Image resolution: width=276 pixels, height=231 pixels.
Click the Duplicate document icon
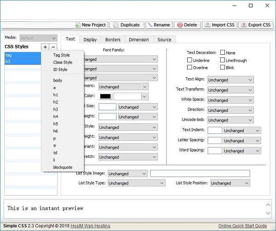point(115,25)
